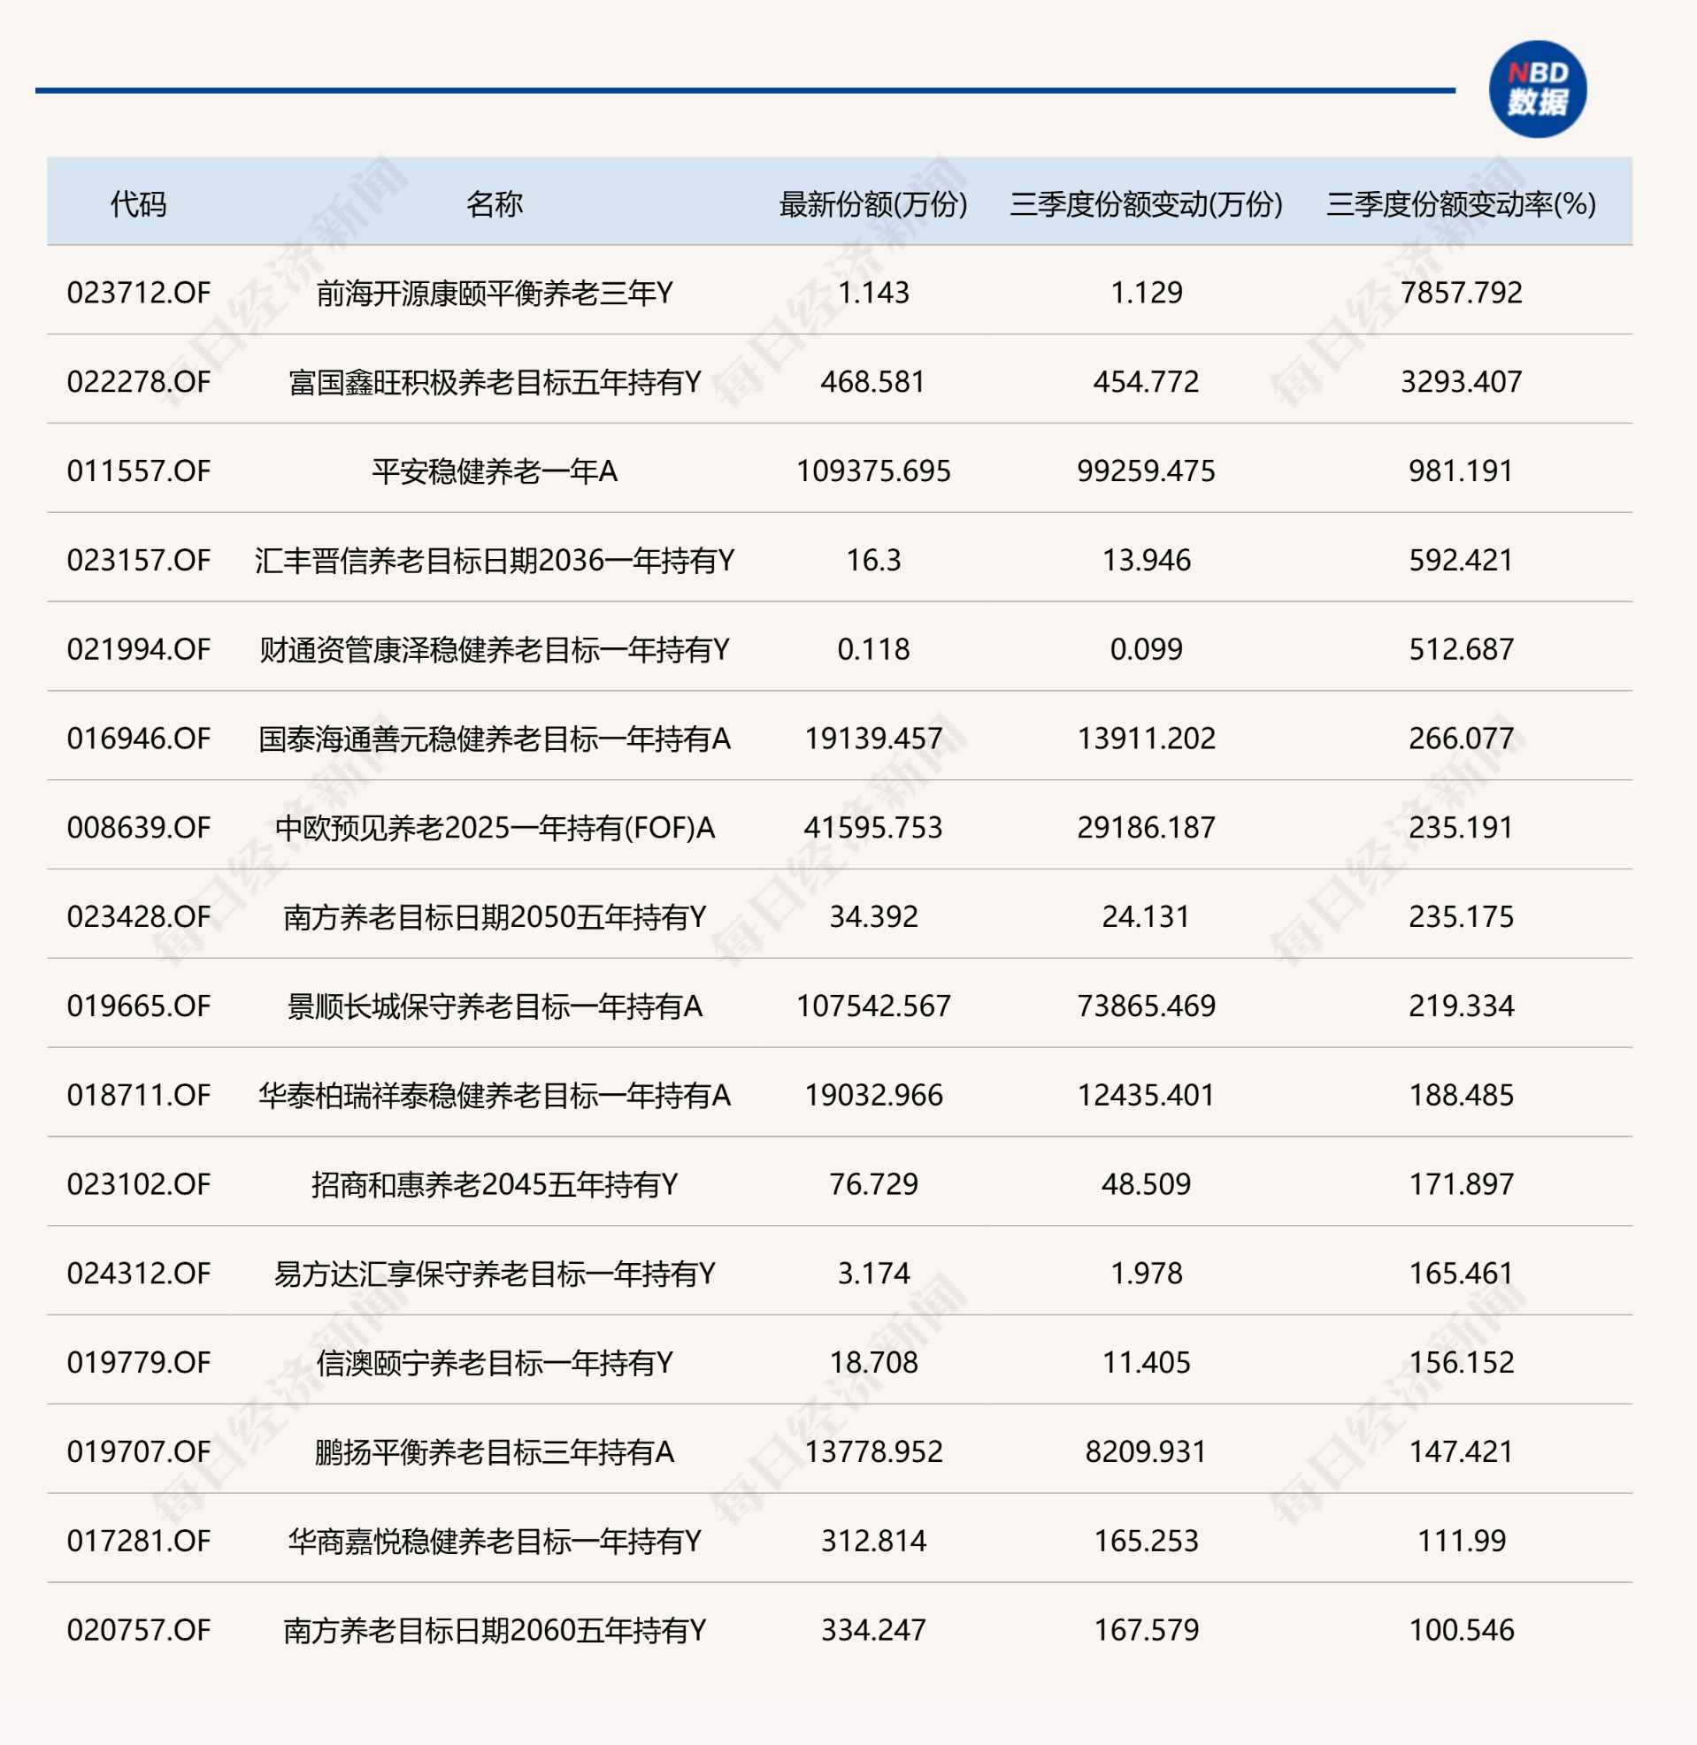Click the 三季度份额变动率(%) column header

click(1462, 204)
